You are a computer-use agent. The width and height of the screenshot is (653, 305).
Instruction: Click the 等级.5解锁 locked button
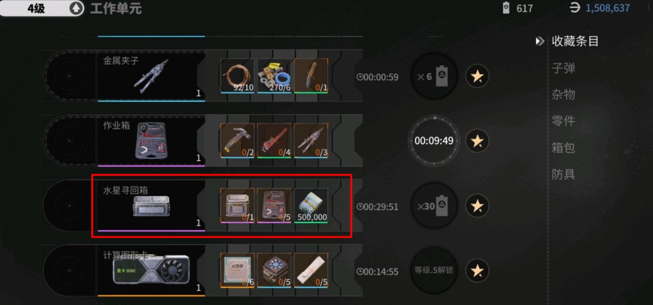tap(434, 271)
